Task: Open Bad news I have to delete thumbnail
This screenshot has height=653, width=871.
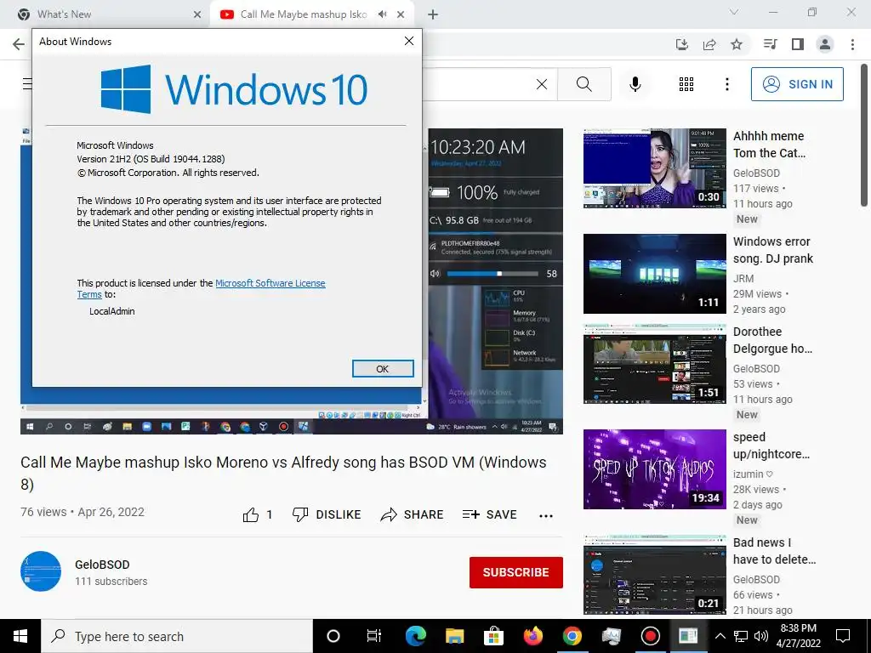Action: pyautogui.click(x=654, y=575)
